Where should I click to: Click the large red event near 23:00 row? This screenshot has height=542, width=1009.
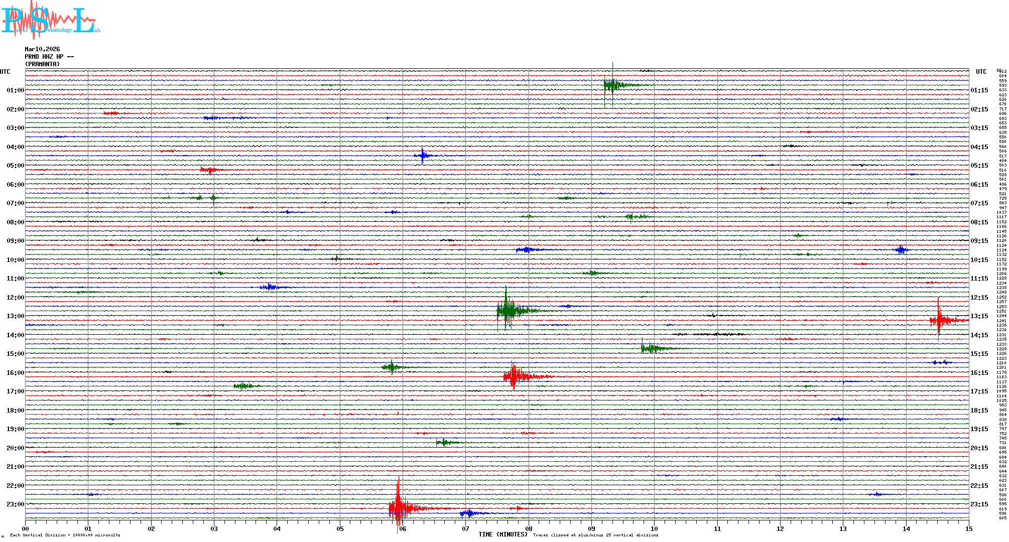(398, 508)
